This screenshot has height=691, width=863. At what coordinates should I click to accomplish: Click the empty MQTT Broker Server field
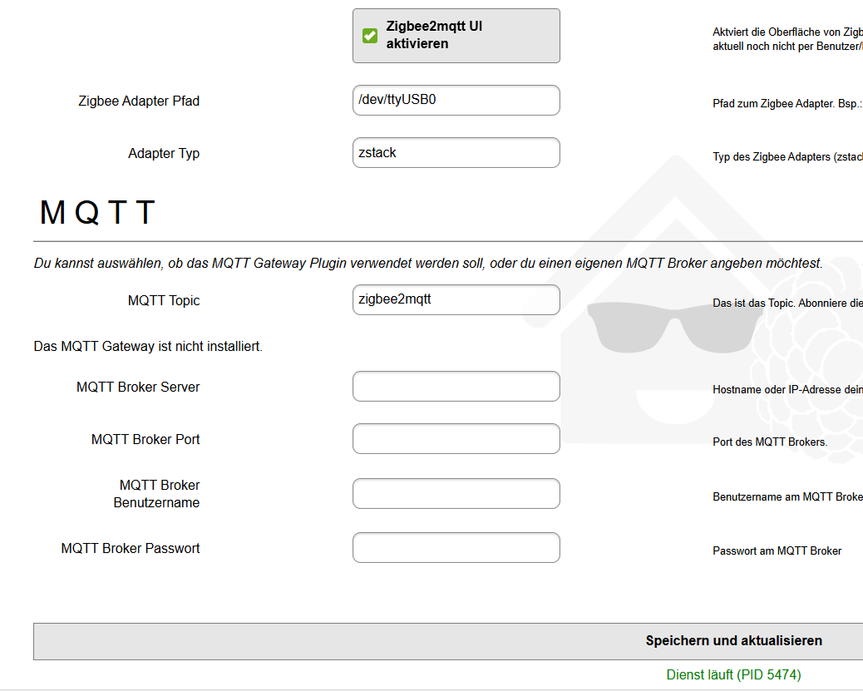456,387
